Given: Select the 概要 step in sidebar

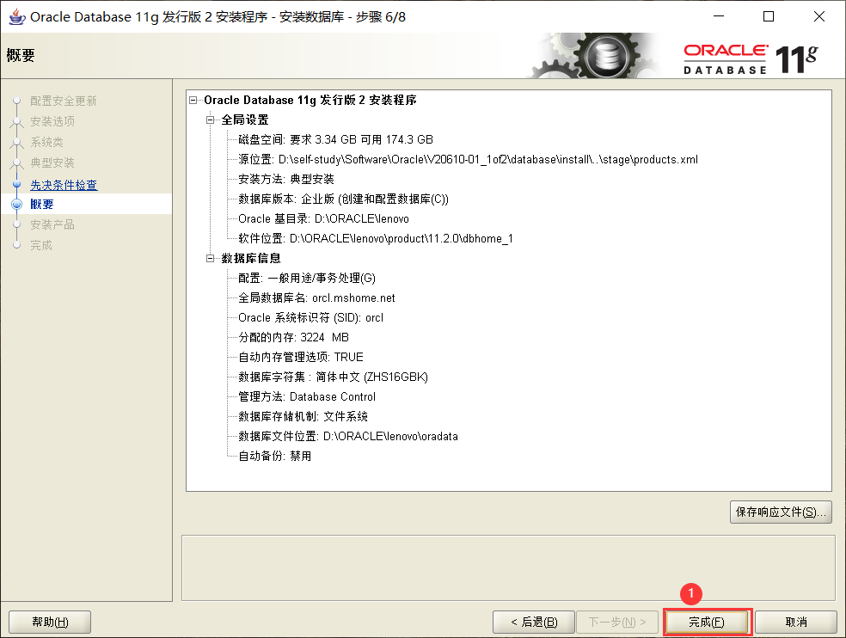Looking at the screenshot, I should (x=42, y=204).
